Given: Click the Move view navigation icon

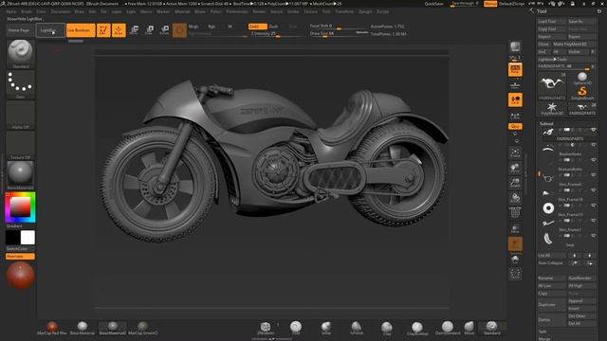Looking at the screenshot, I should coord(515,168).
